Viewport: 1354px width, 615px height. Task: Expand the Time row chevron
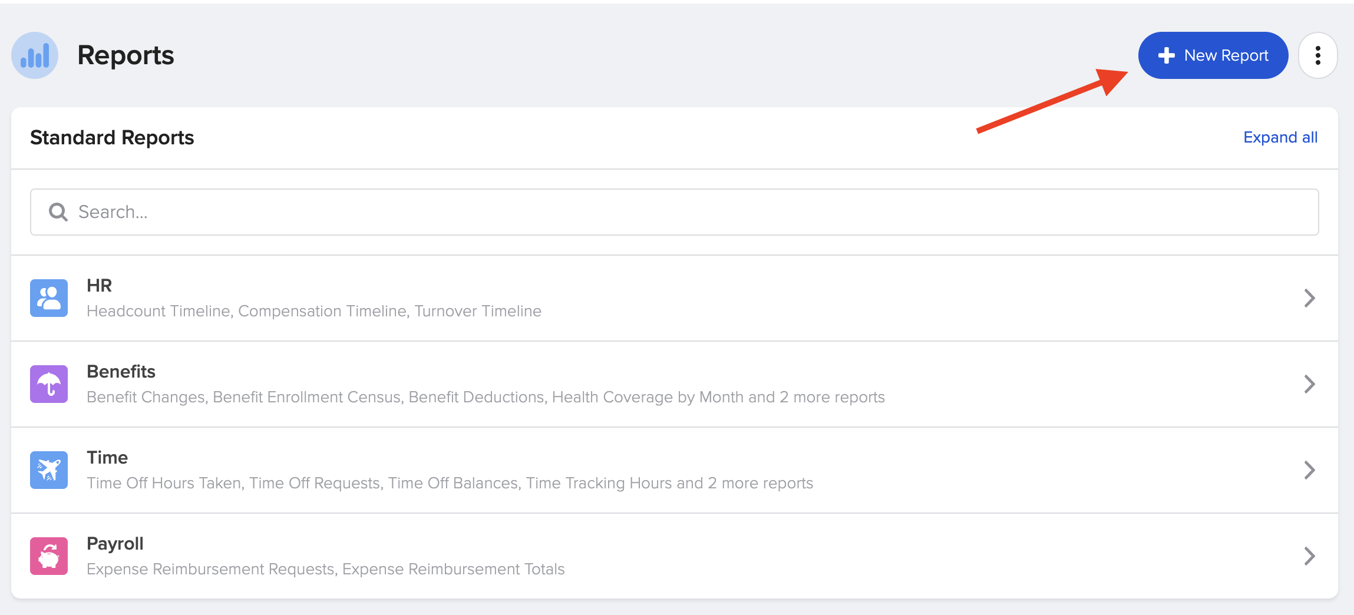[x=1309, y=470]
